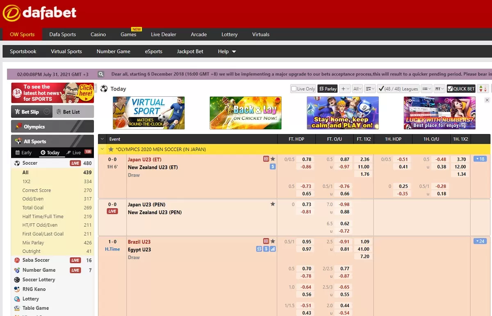Open the eSports menu item
492x316 pixels.
click(x=154, y=52)
